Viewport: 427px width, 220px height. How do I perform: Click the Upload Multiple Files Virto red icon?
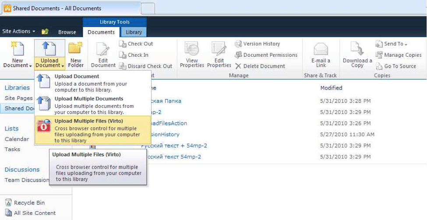(44, 126)
